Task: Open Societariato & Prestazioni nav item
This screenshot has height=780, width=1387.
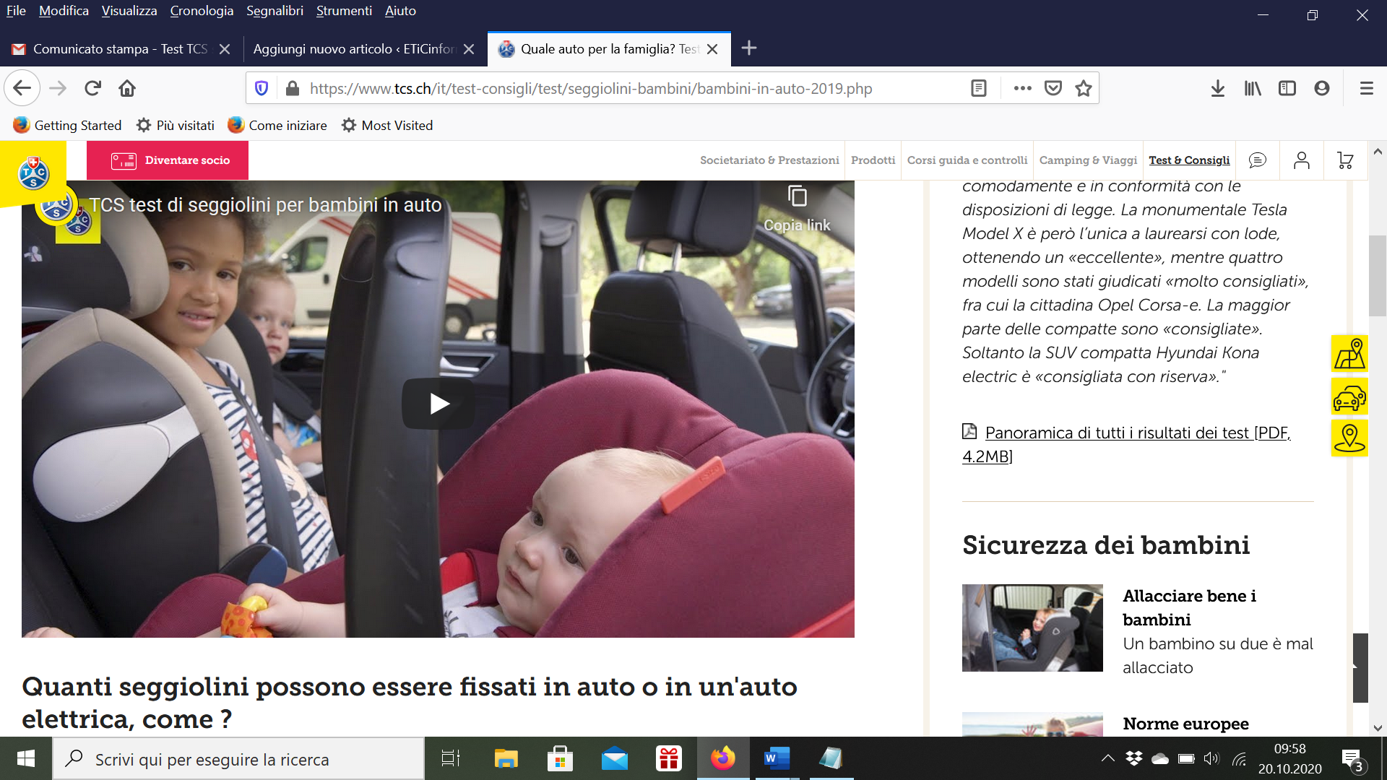Action: pos(769,160)
